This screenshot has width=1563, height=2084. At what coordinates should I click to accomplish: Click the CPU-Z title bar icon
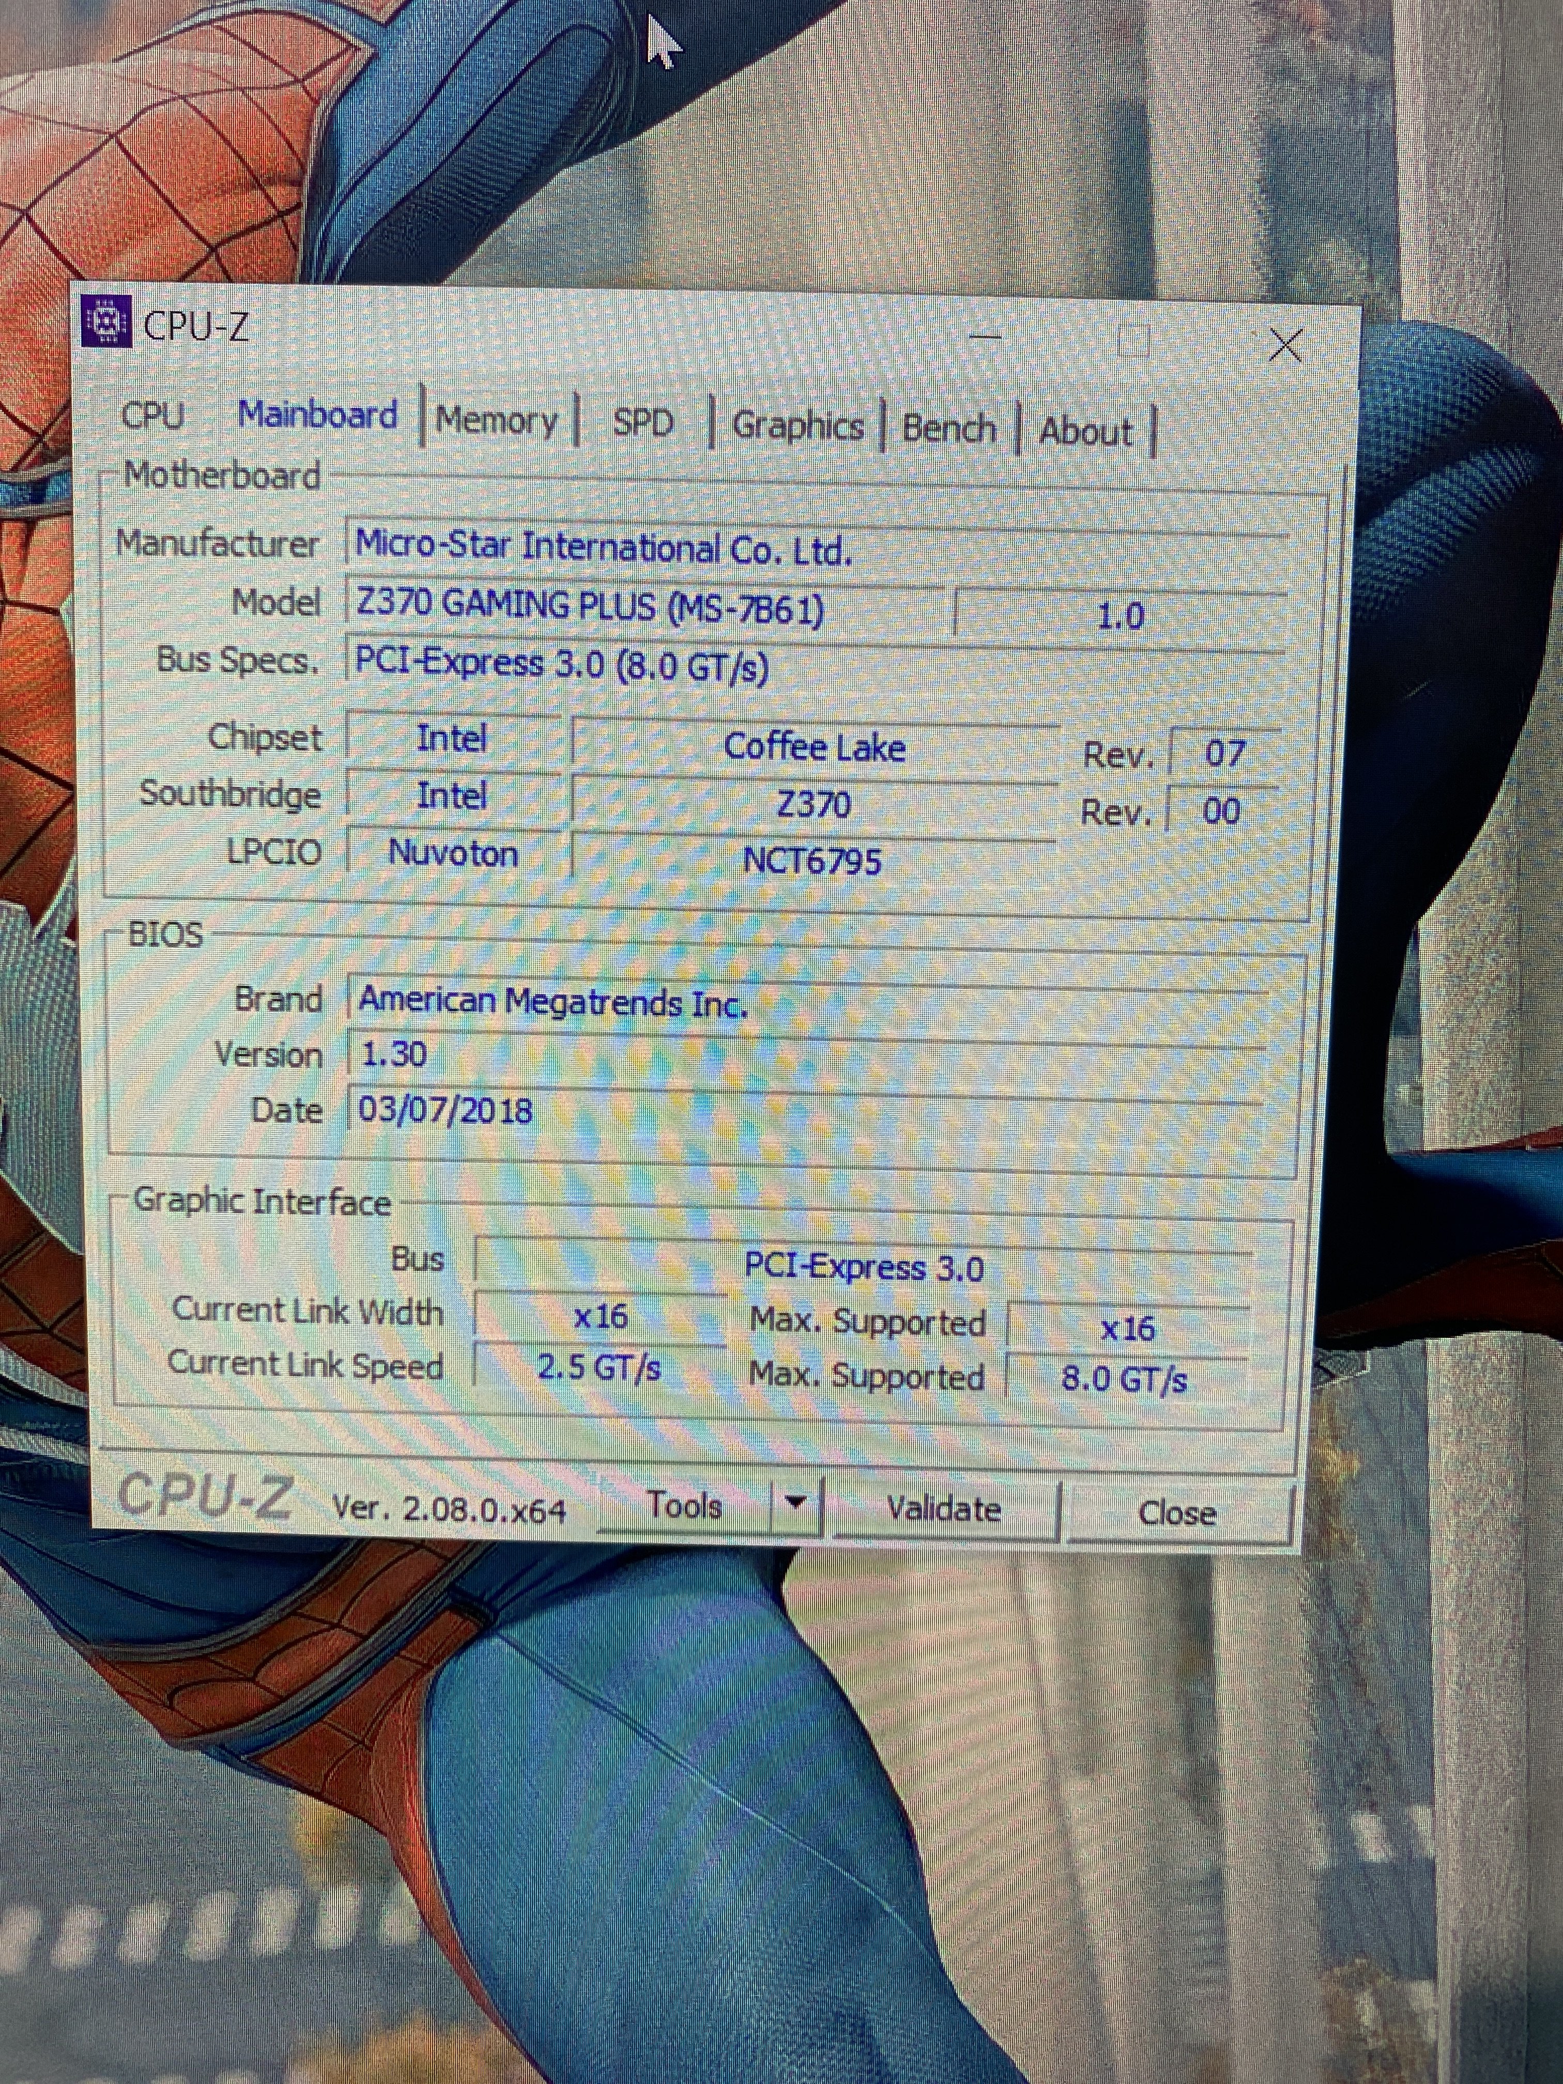click(106, 321)
